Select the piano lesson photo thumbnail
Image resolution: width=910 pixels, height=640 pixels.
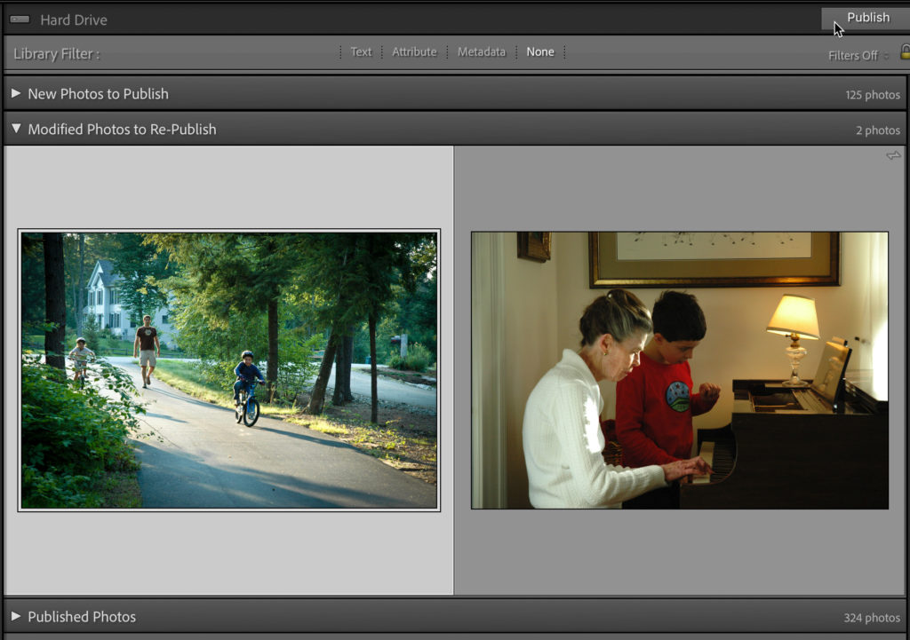(679, 370)
